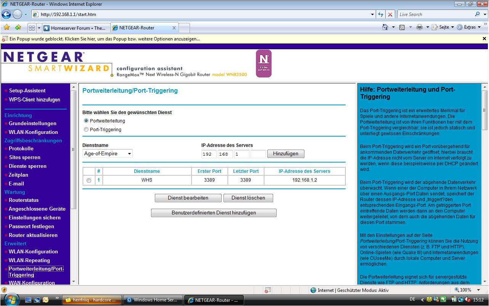Screen dimensions: 489x306
Task: Click the volume muted tray icon
Action: tap(468, 300)
